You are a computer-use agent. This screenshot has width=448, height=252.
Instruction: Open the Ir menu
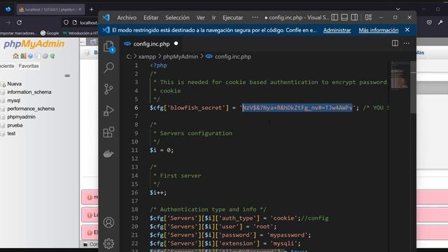coord(213,17)
